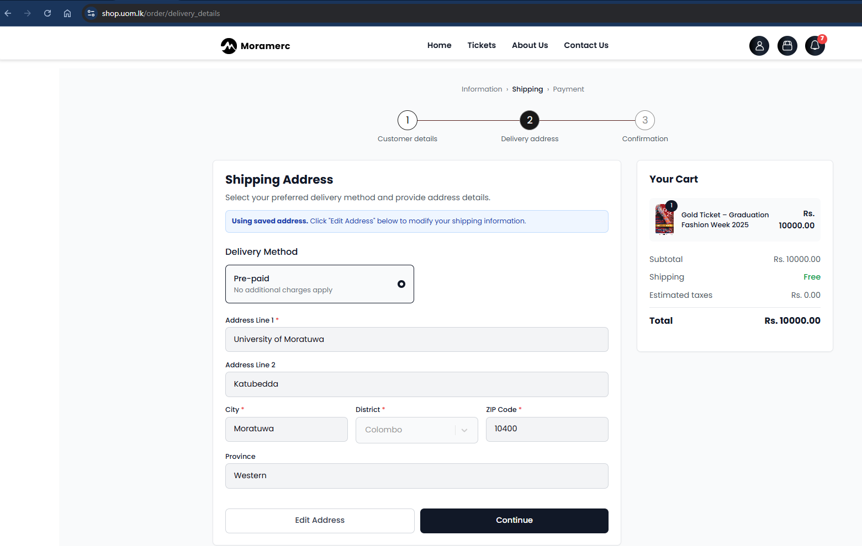Click the Confirmation step label

tap(645, 139)
